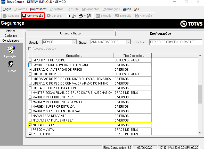Click LIBERACAO DO PEDIDO COM VALOR ABAIXO DO MINIMO row
Viewport: 204px width, 149px height.
(x=90, y=83)
